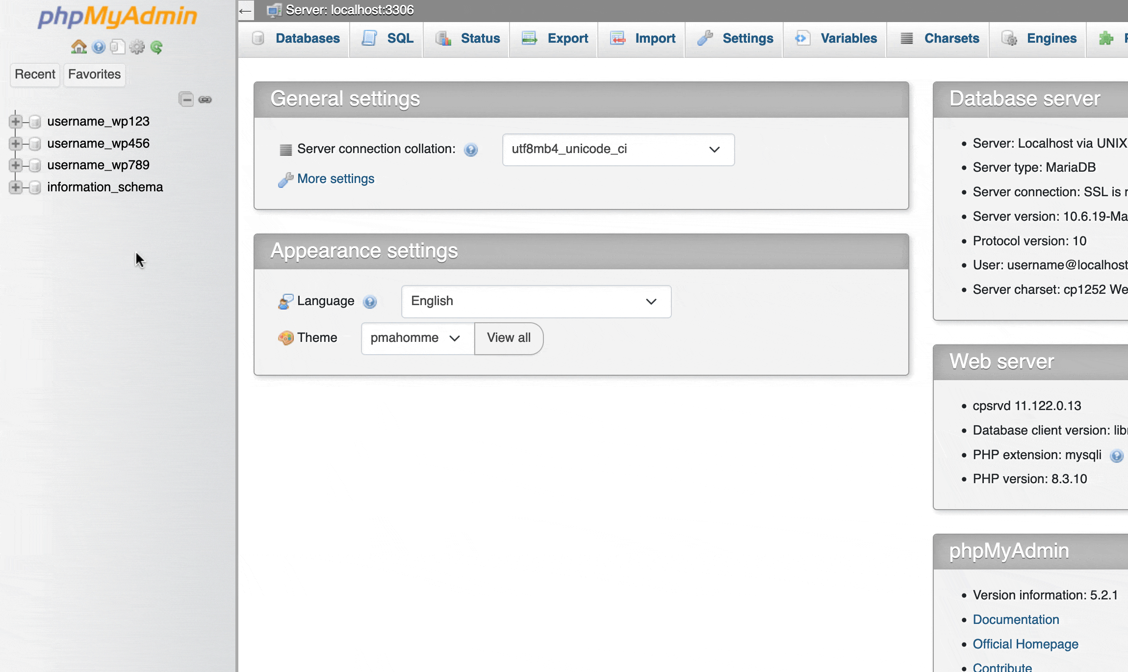1128x672 pixels.
Task: Go to the Import tab
Action: 641,39
